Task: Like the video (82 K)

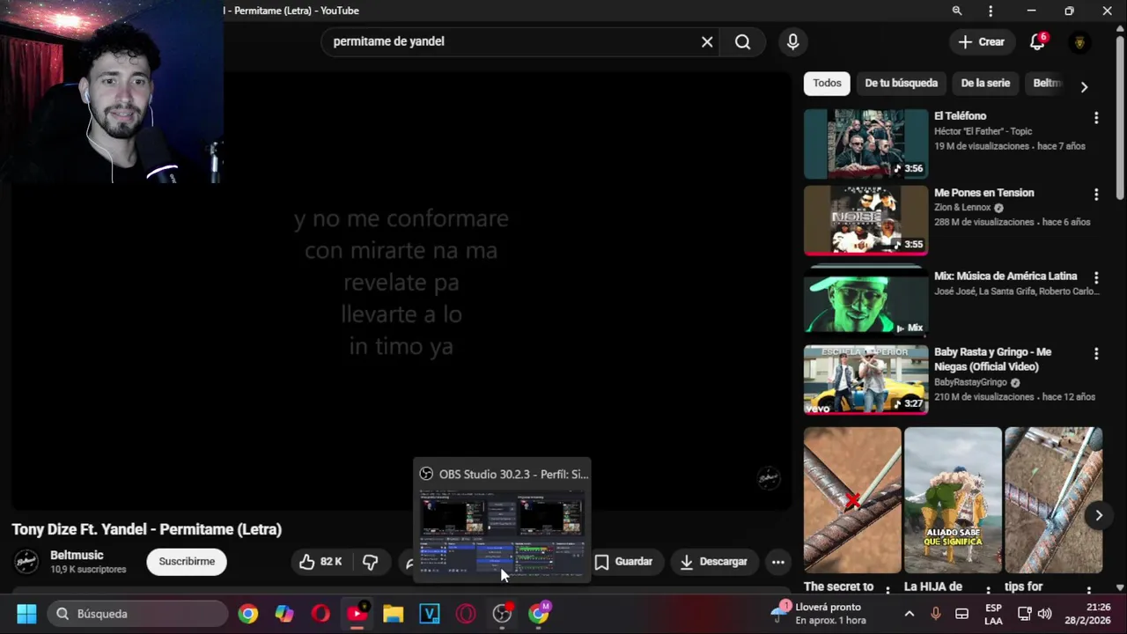Action: click(x=320, y=562)
